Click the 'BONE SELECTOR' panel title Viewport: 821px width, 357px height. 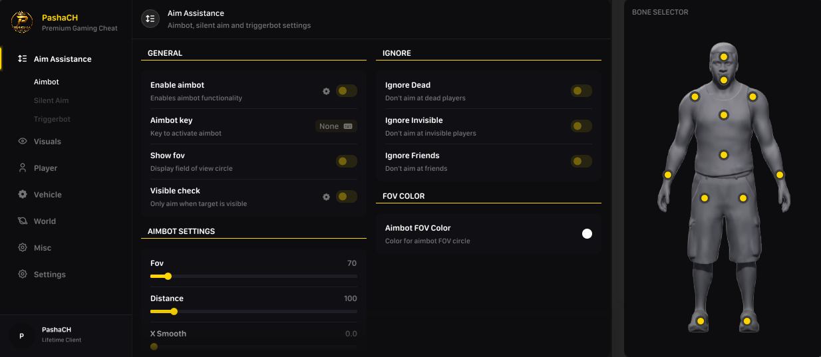tap(660, 13)
